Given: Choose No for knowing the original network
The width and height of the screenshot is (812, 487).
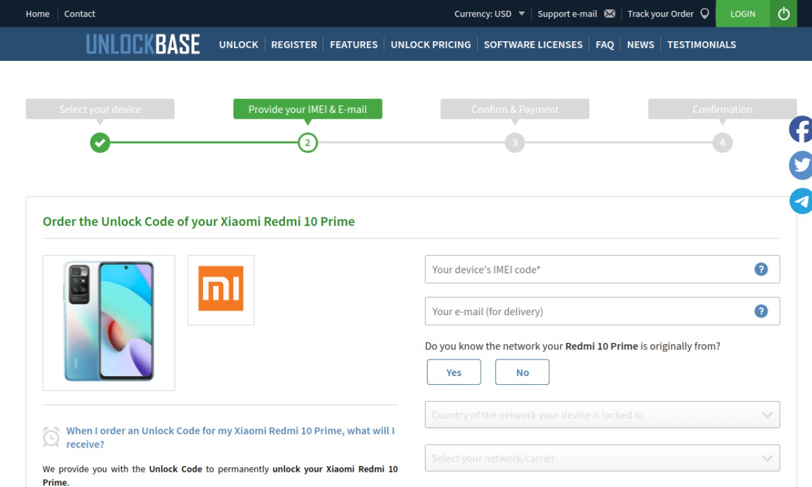Looking at the screenshot, I should (x=522, y=372).
